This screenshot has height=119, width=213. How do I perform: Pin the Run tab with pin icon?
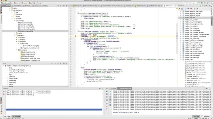point(107,103)
